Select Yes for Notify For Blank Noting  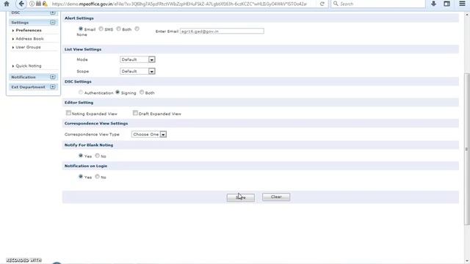[81, 155]
